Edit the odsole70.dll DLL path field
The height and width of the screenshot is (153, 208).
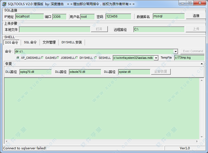coord(85,72)
